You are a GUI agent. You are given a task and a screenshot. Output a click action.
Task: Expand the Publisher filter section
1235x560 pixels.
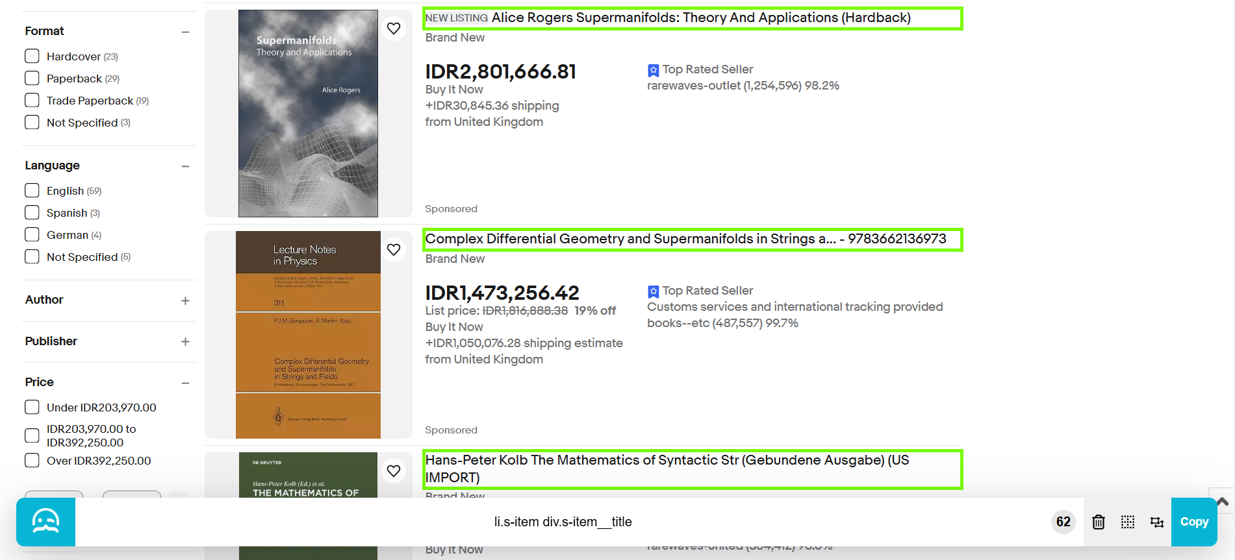coord(185,341)
